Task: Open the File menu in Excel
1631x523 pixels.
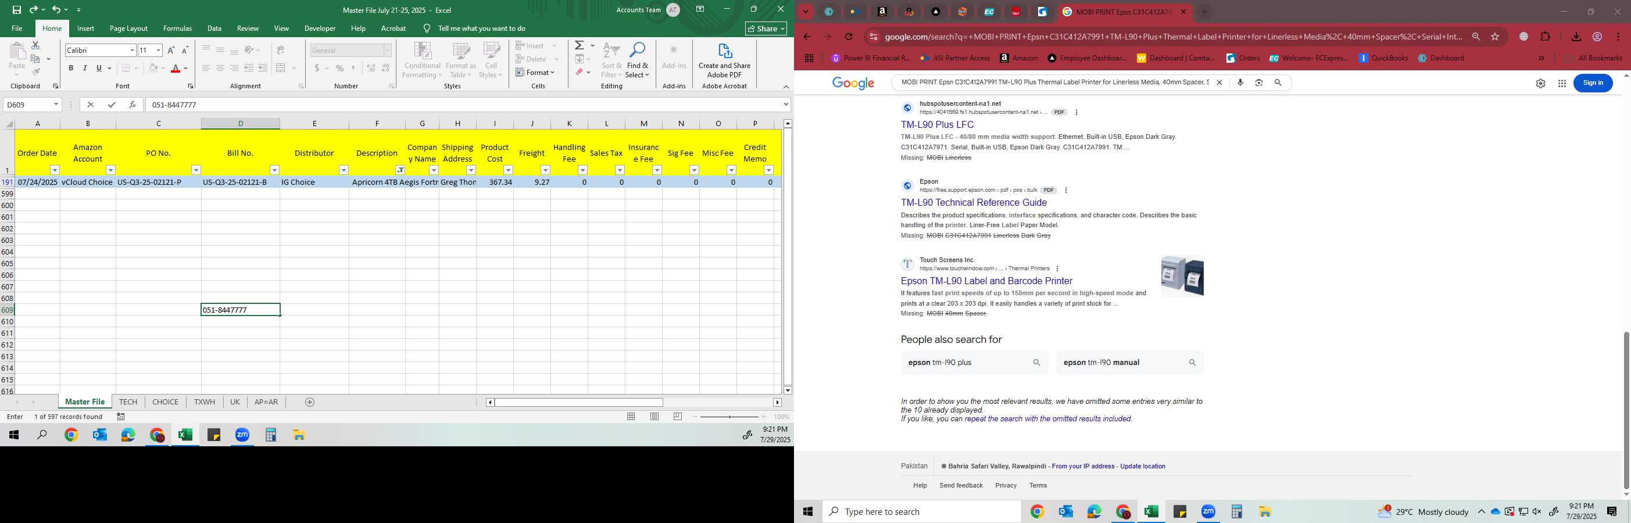Action: [17, 28]
